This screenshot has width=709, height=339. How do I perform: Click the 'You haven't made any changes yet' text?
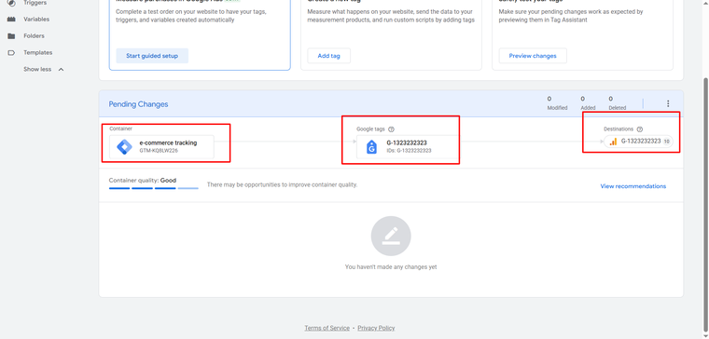(x=391, y=266)
